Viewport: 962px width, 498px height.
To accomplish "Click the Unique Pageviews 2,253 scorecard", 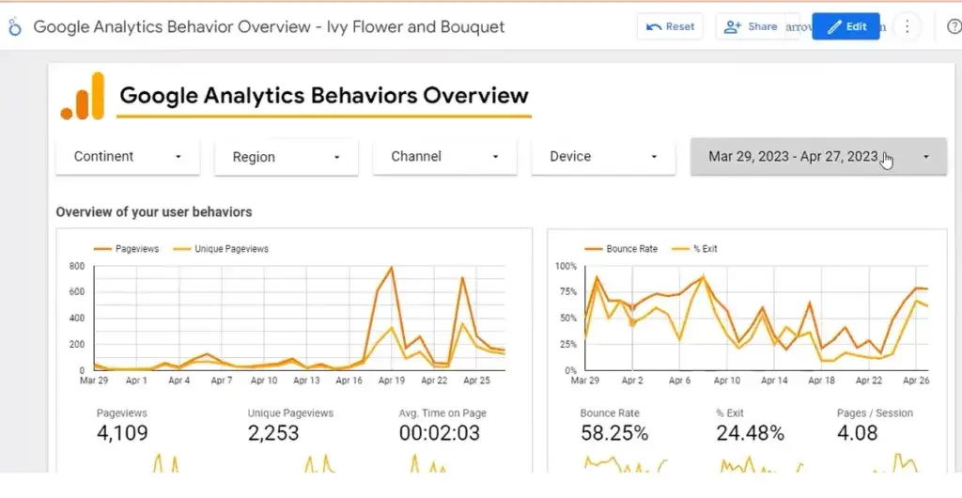I will click(x=291, y=426).
